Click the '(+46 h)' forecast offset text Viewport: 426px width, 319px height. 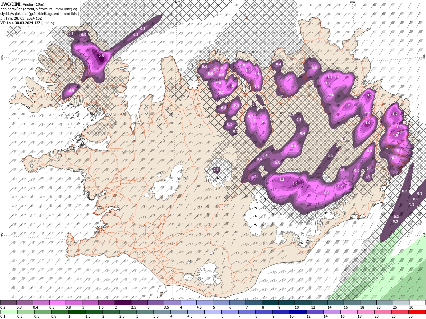click(48, 23)
